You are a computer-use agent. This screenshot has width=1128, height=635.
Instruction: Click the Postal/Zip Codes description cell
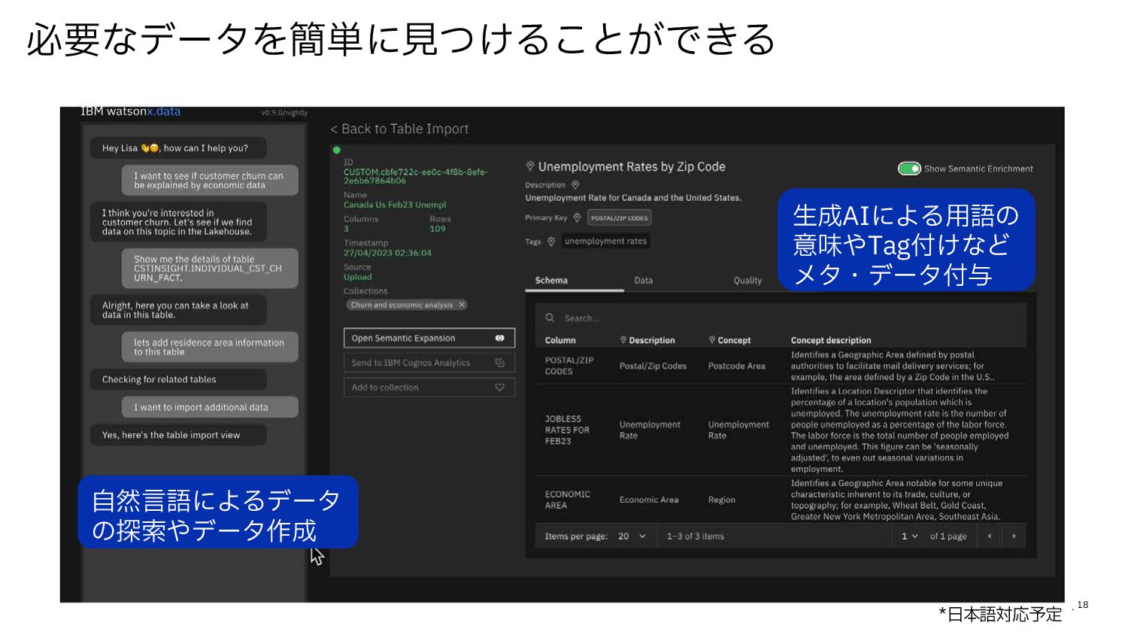[x=653, y=366]
